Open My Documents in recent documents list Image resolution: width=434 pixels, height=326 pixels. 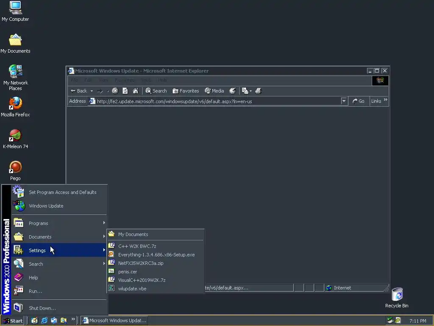pos(156,234)
